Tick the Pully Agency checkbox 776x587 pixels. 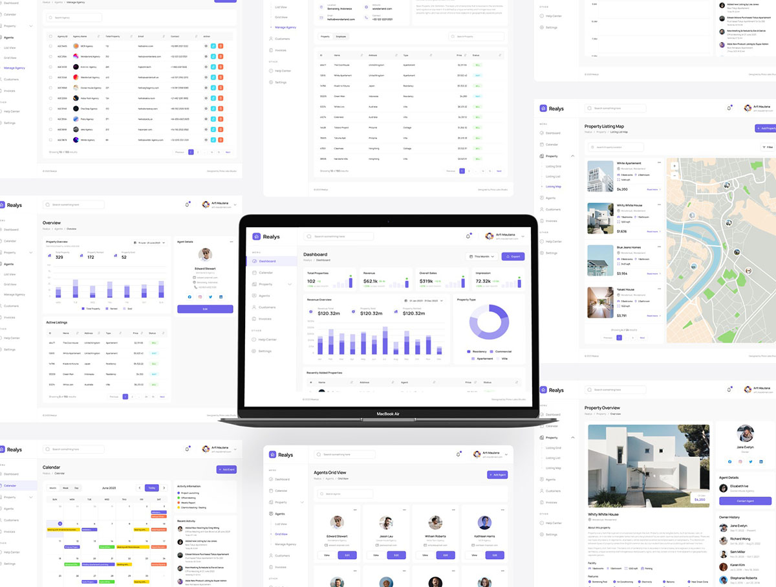50,118
